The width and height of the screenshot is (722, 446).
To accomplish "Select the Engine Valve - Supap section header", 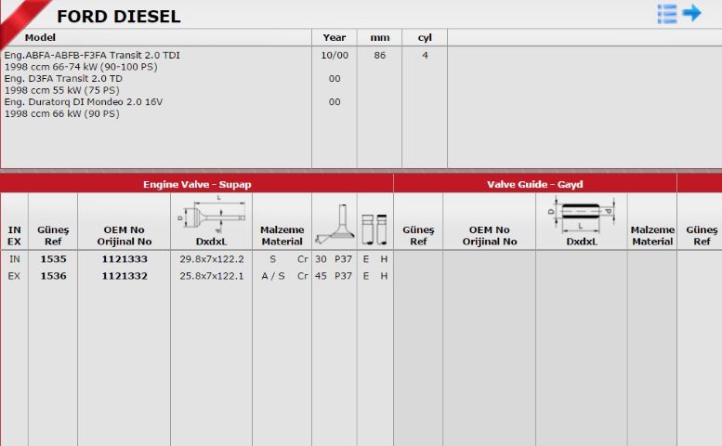I will (197, 184).
